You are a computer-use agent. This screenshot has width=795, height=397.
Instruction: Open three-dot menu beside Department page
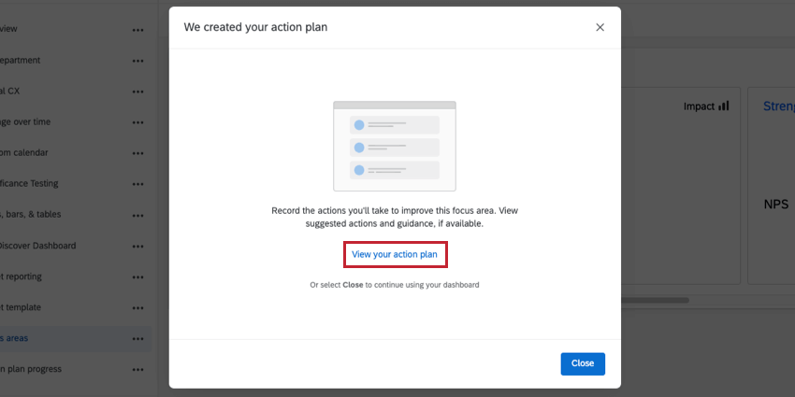(x=137, y=61)
